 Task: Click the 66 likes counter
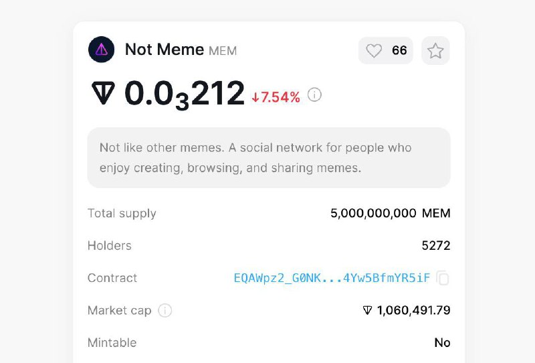(399, 51)
